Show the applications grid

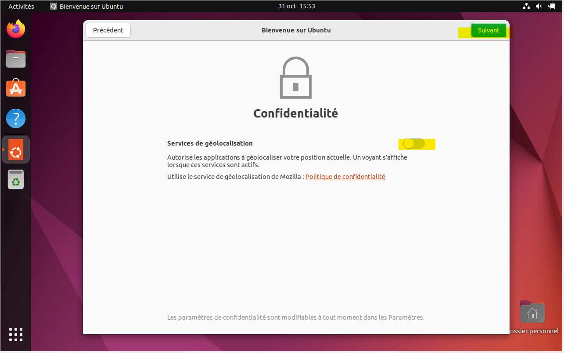(16, 334)
